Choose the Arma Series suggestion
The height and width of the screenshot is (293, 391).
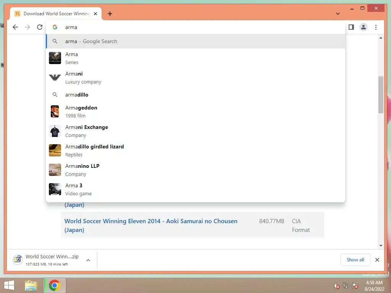point(196,58)
